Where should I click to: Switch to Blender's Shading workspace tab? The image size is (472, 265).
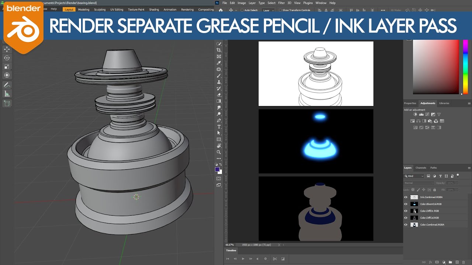(154, 10)
